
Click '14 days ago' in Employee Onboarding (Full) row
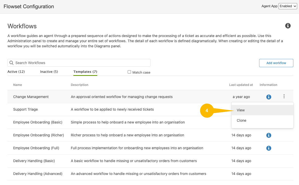click(x=241, y=148)
